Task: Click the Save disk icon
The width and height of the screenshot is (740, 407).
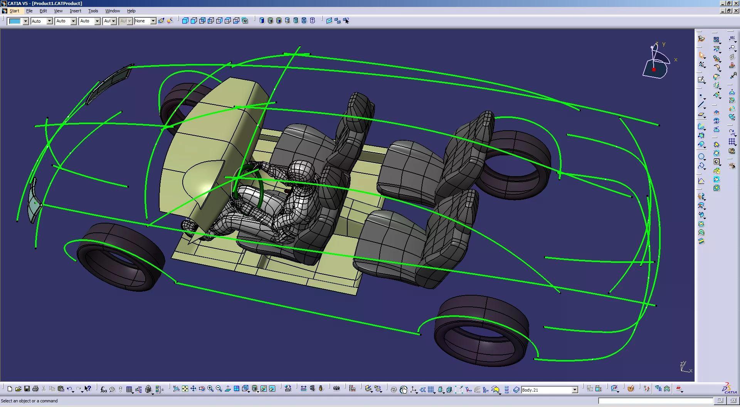Action: pyautogui.click(x=27, y=389)
